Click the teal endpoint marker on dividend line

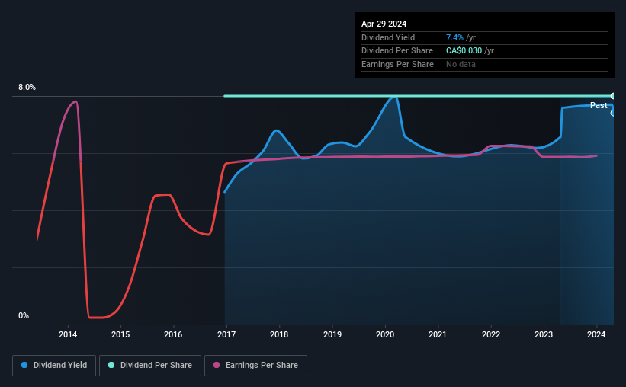(x=612, y=96)
